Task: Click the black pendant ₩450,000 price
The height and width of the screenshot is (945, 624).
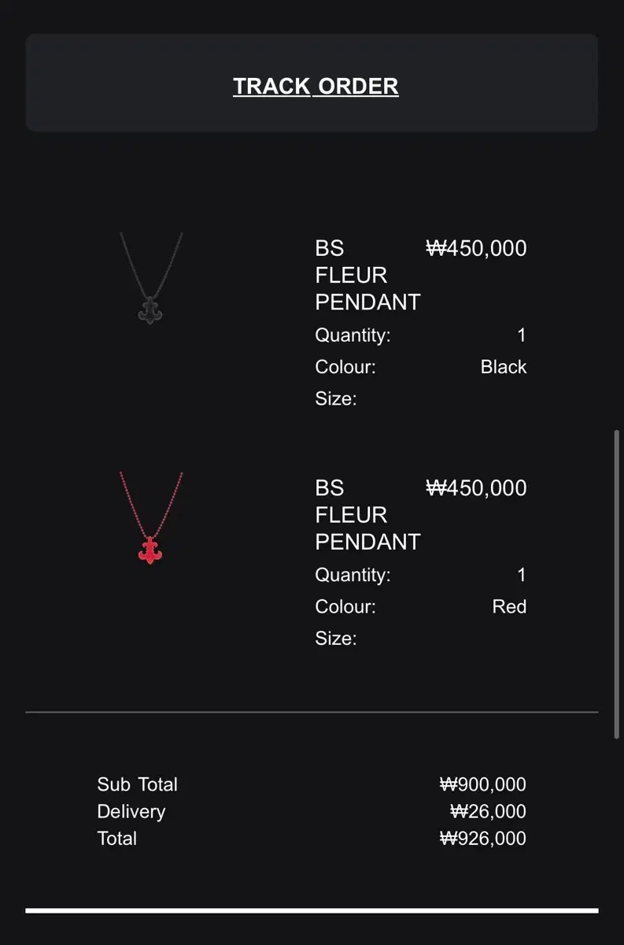Action: (476, 248)
